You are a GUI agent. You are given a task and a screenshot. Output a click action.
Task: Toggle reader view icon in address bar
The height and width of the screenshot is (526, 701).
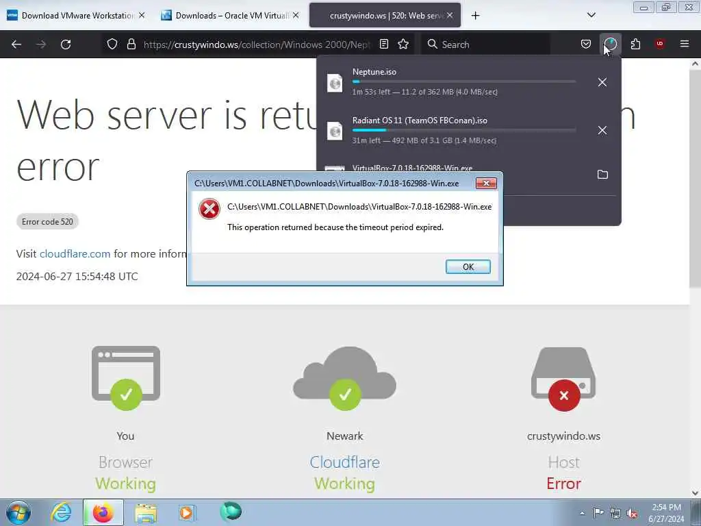click(383, 44)
